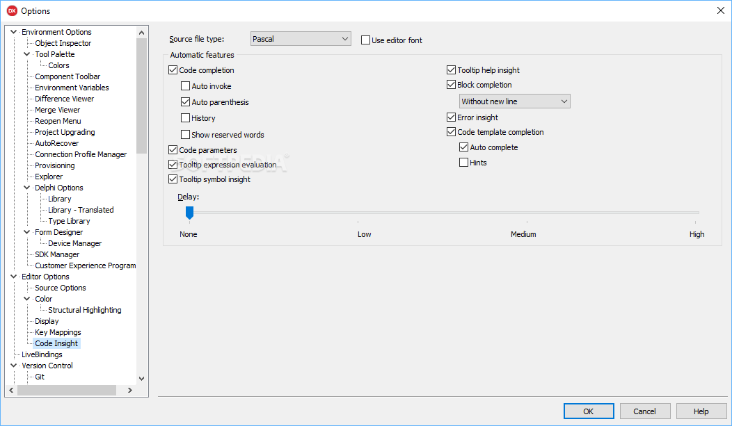Select Difference Viewer tree item

click(x=65, y=99)
